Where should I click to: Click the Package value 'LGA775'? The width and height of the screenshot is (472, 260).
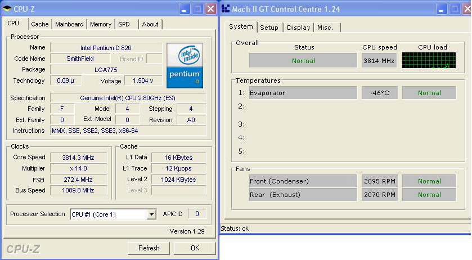click(106, 70)
